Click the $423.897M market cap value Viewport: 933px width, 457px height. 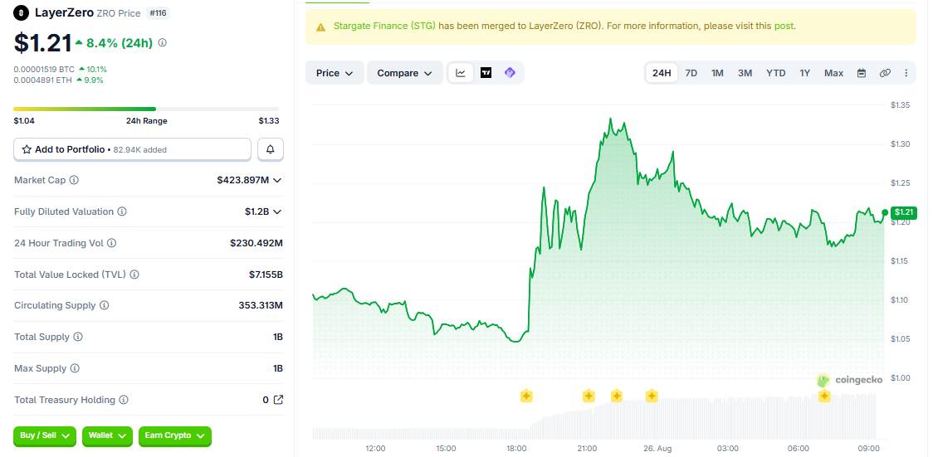coord(242,180)
